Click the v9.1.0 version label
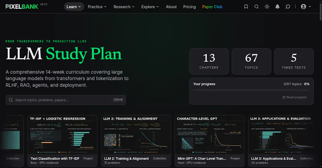This screenshot has width=322, height=168. tap(43, 4)
